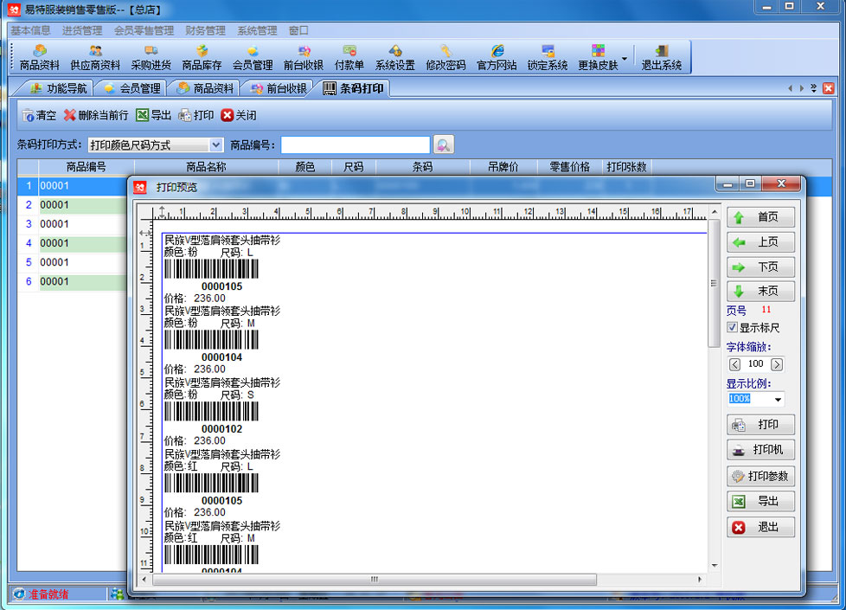Expand the 更换皮肤 dropdown arrow
The image size is (846, 610).
coord(625,59)
